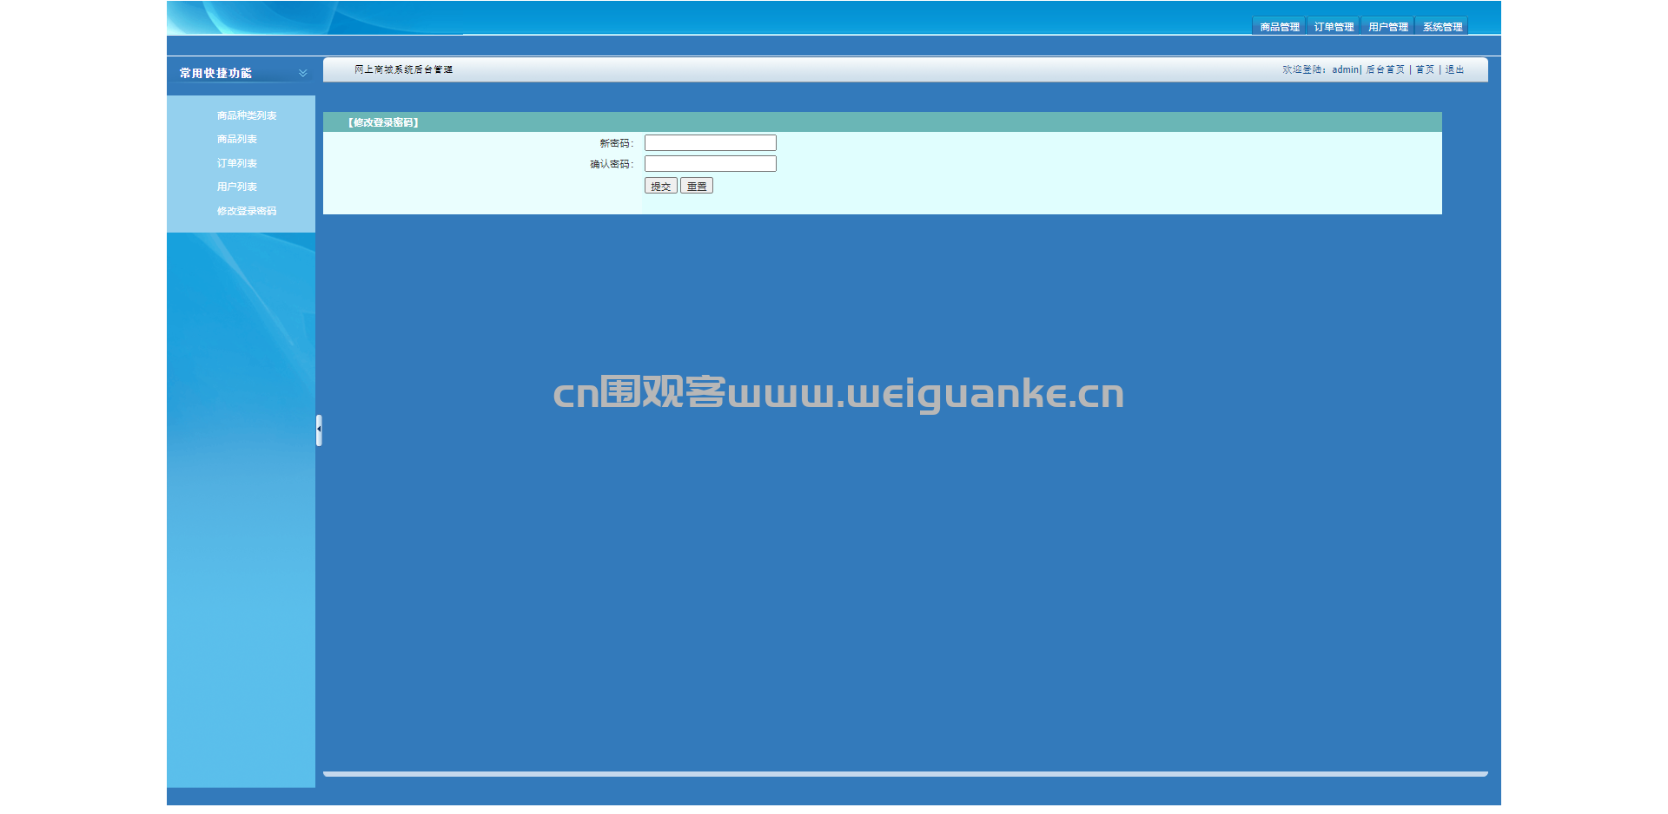Click the 首页 link in header bar
This screenshot has height=814, width=1668.
[1425, 69]
